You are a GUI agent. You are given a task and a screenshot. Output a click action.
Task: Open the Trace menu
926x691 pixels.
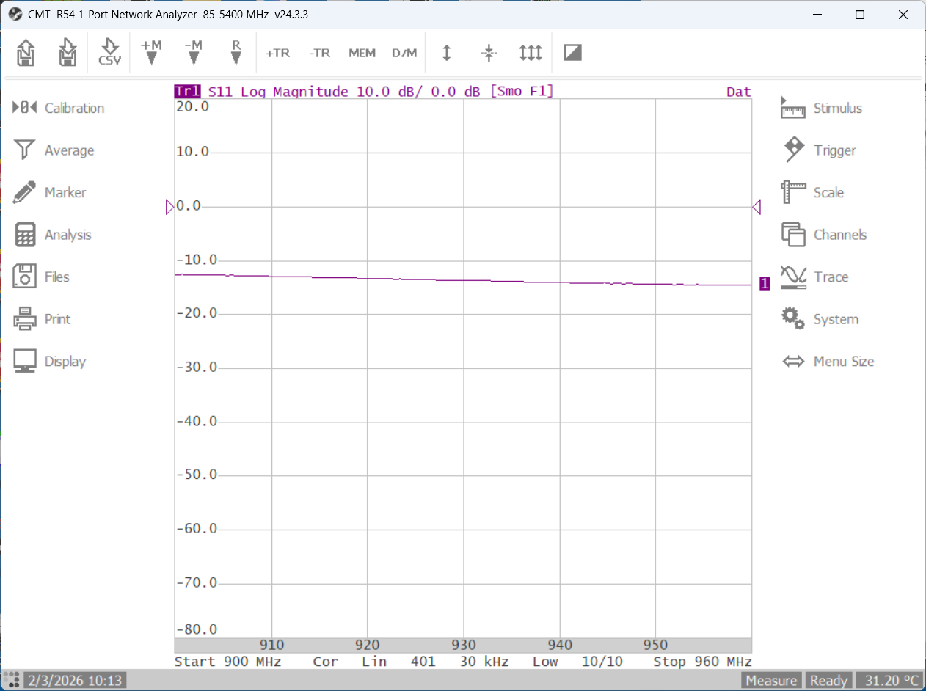point(814,277)
